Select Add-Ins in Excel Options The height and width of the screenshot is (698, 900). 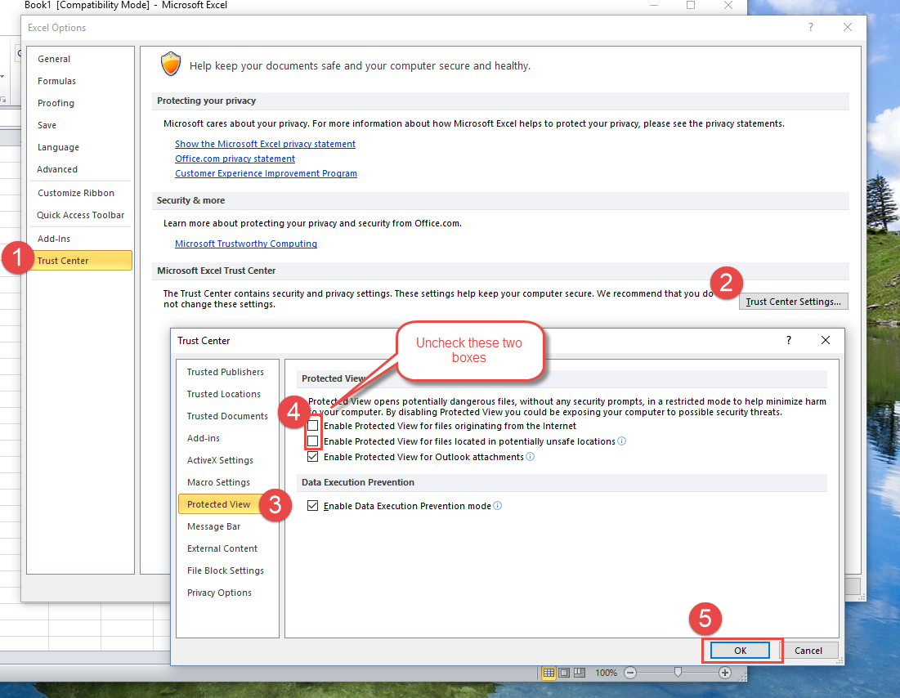[x=80, y=239]
